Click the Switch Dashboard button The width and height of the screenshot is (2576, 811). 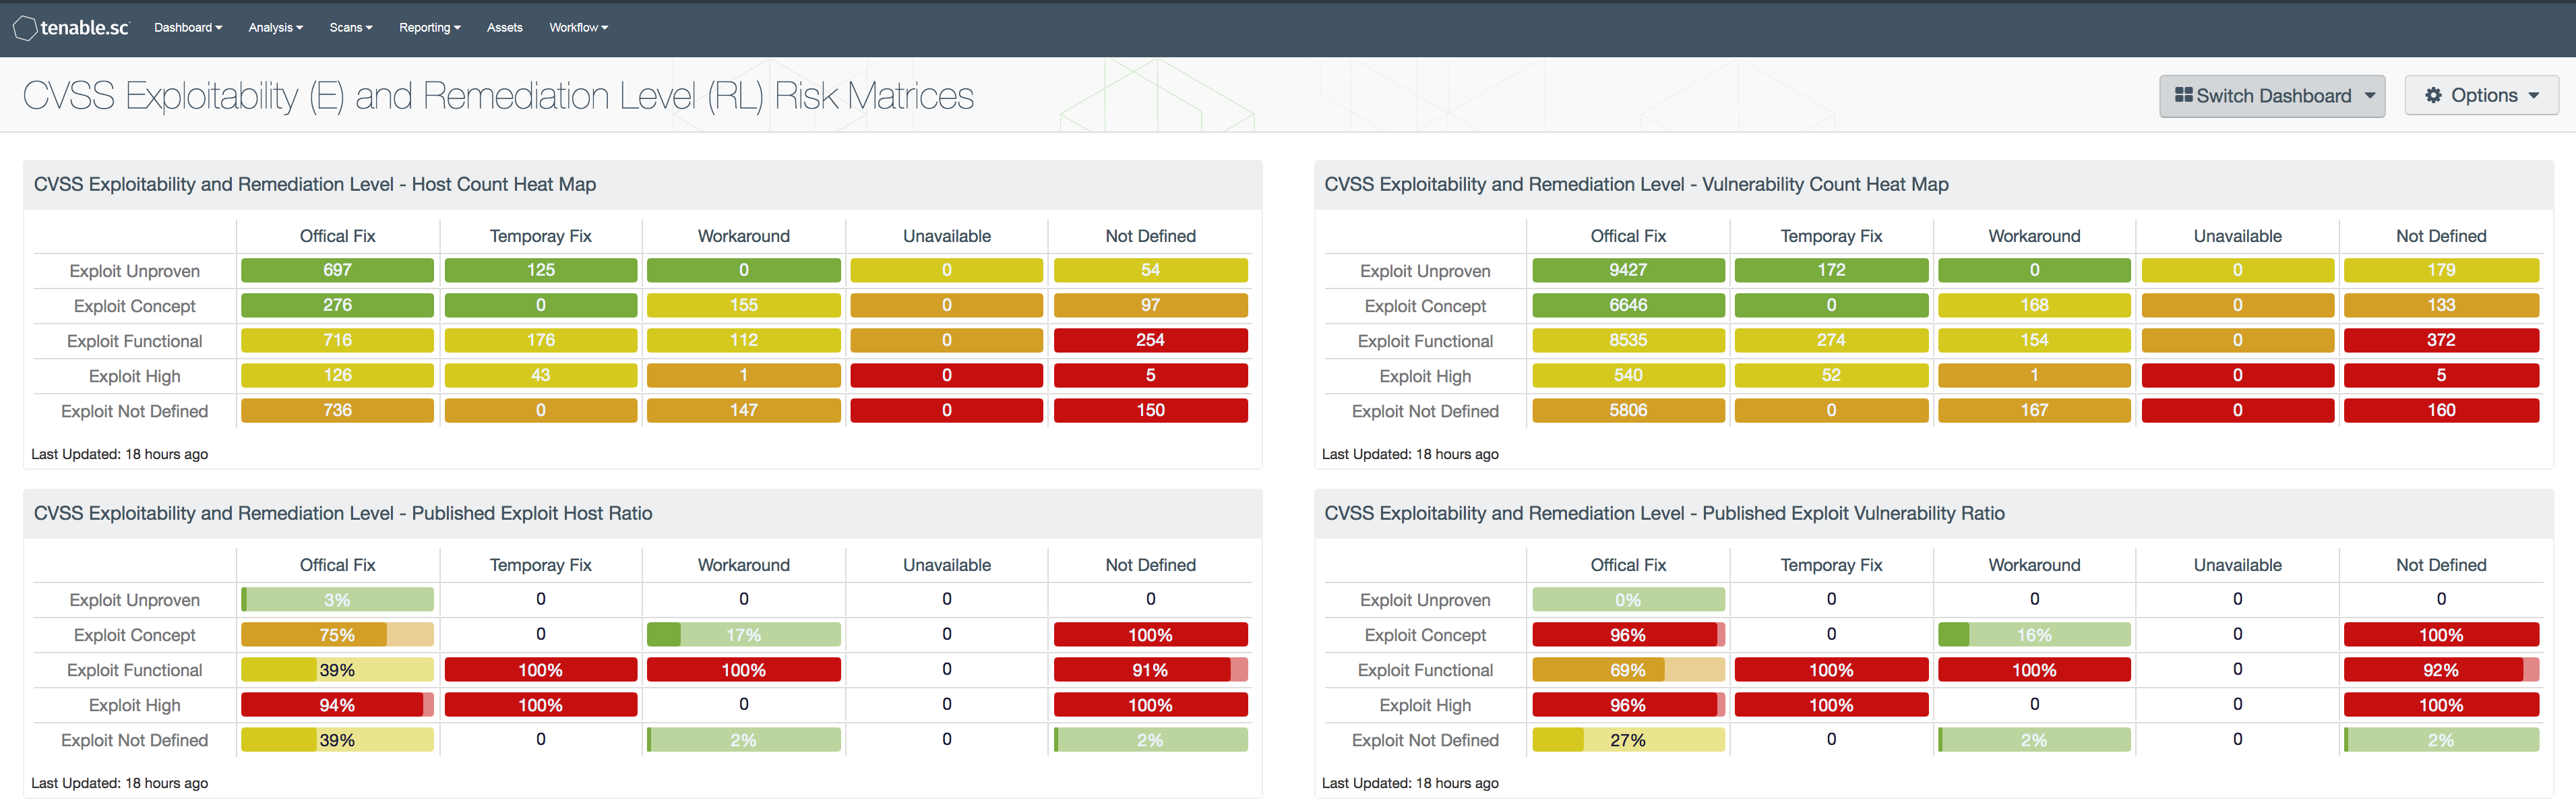(x=2271, y=95)
